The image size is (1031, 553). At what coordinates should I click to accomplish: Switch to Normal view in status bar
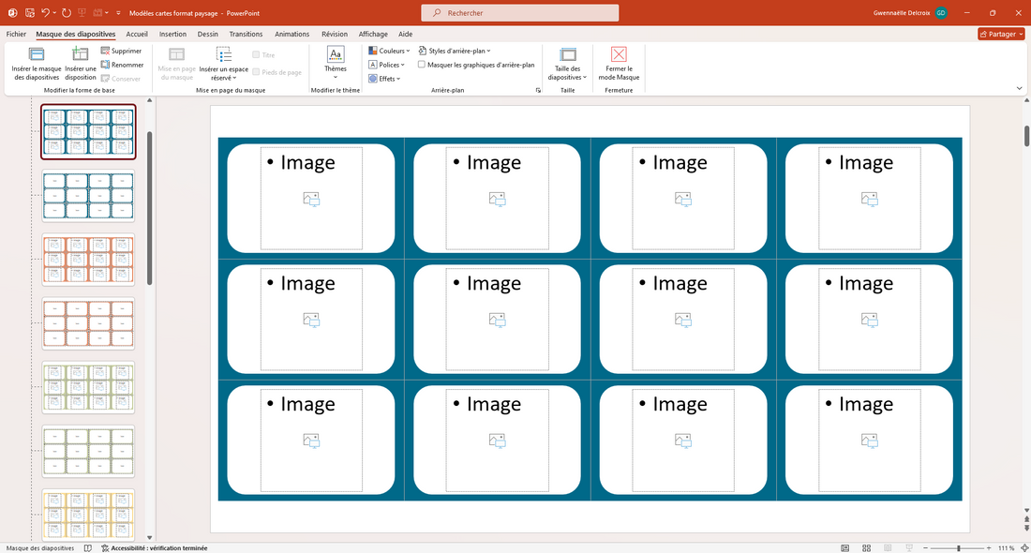point(844,547)
